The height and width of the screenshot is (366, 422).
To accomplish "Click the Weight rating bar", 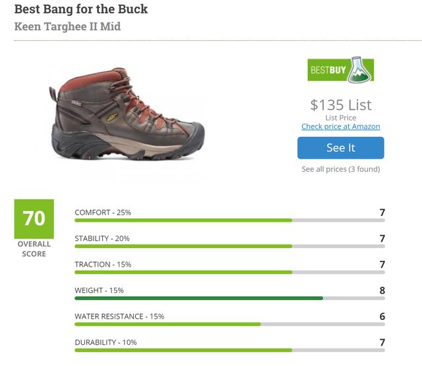I will click(229, 298).
